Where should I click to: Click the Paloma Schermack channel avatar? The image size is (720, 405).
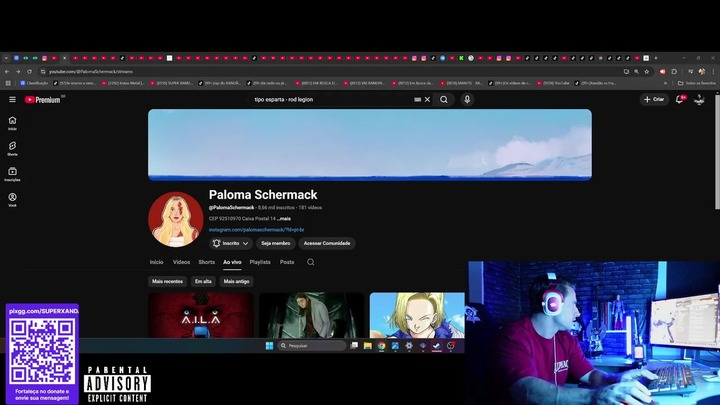point(176,219)
